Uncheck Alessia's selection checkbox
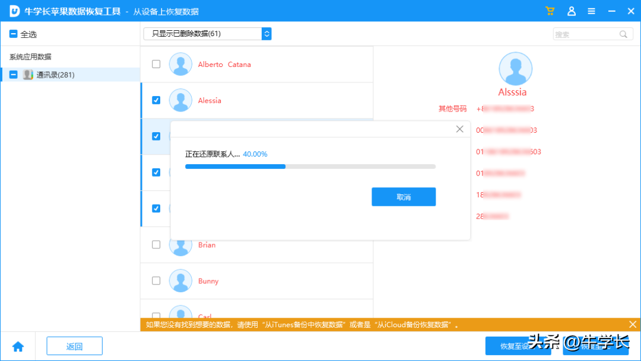Screen dimensions: 641x361 [156, 101]
